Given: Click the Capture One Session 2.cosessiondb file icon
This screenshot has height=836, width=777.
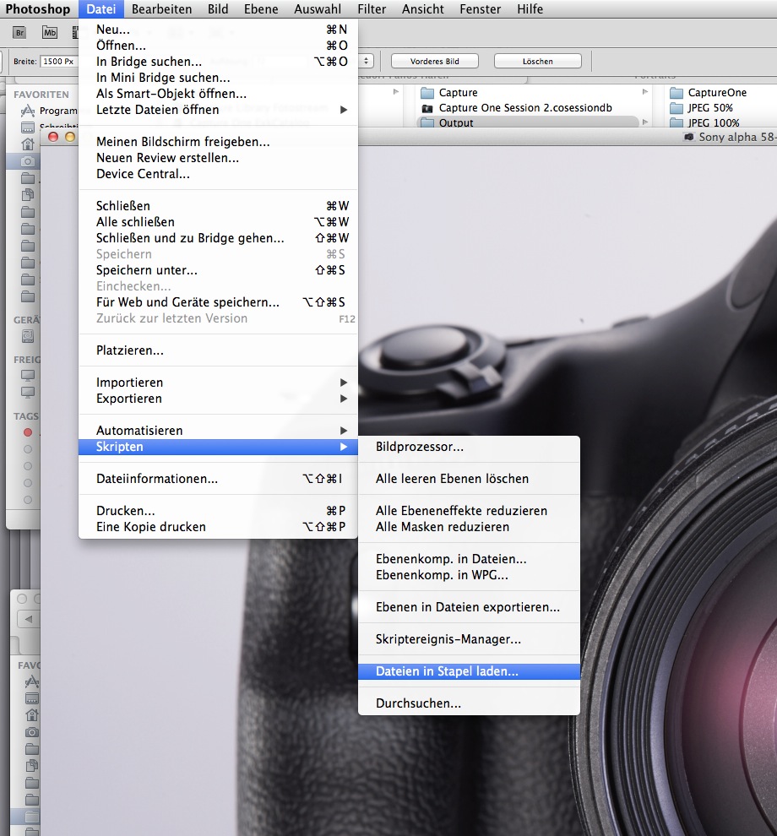Looking at the screenshot, I should [427, 108].
